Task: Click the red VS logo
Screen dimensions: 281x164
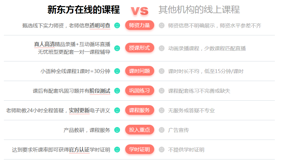Action: 139,11
